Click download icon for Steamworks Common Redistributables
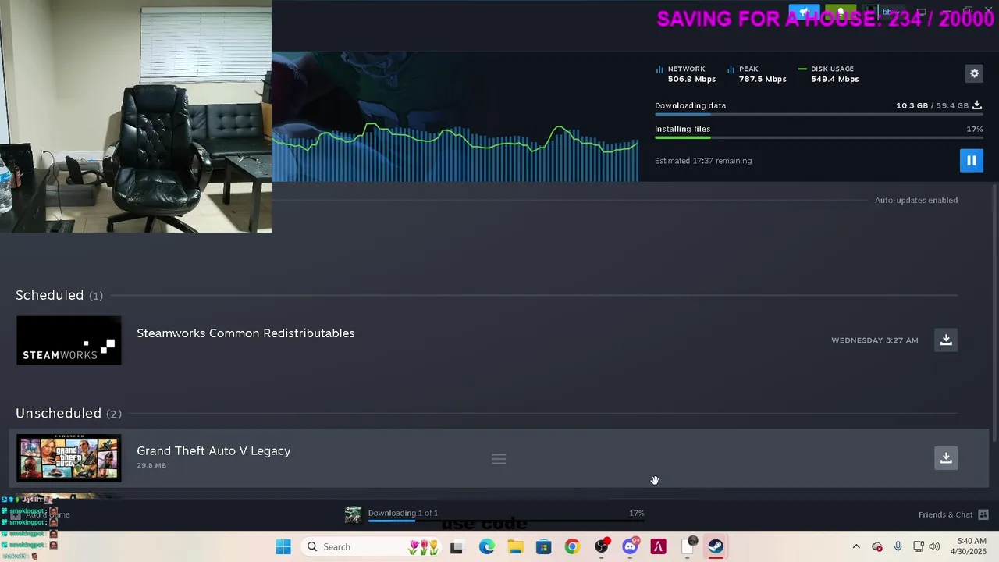The height and width of the screenshot is (562, 999). [x=946, y=340]
